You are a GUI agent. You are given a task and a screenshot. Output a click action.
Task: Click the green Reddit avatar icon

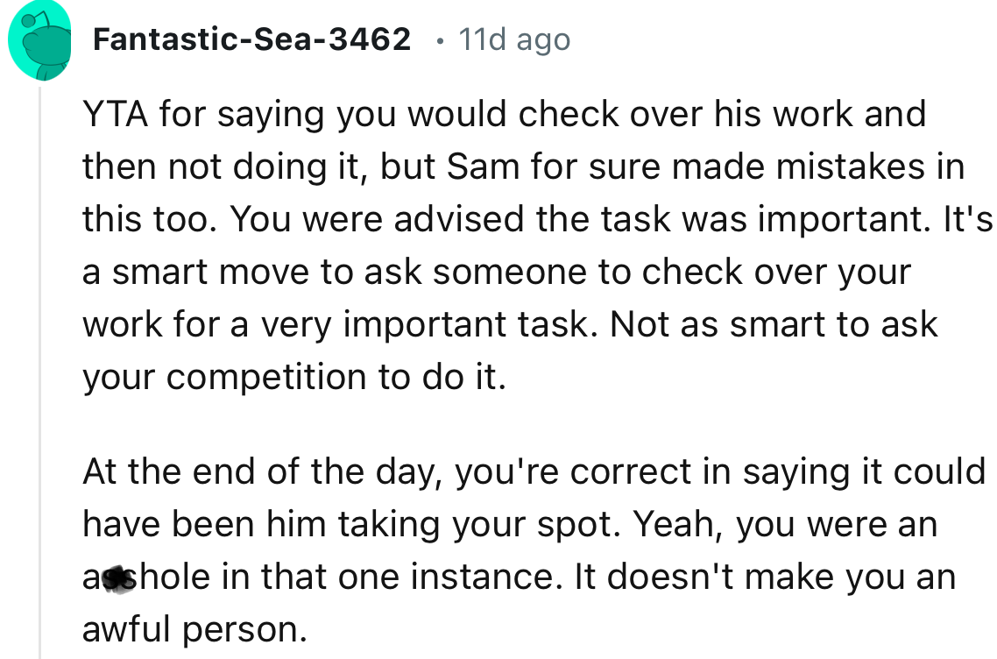tap(39, 40)
